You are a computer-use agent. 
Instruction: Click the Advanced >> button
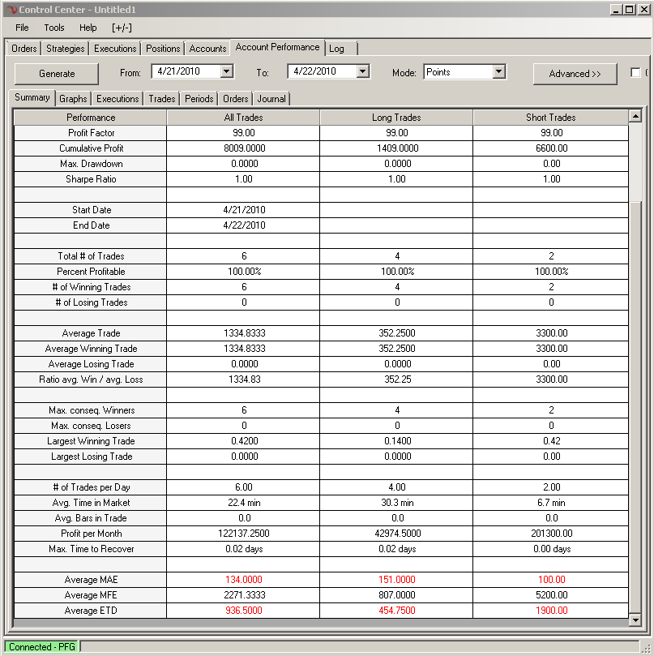pos(575,74)
